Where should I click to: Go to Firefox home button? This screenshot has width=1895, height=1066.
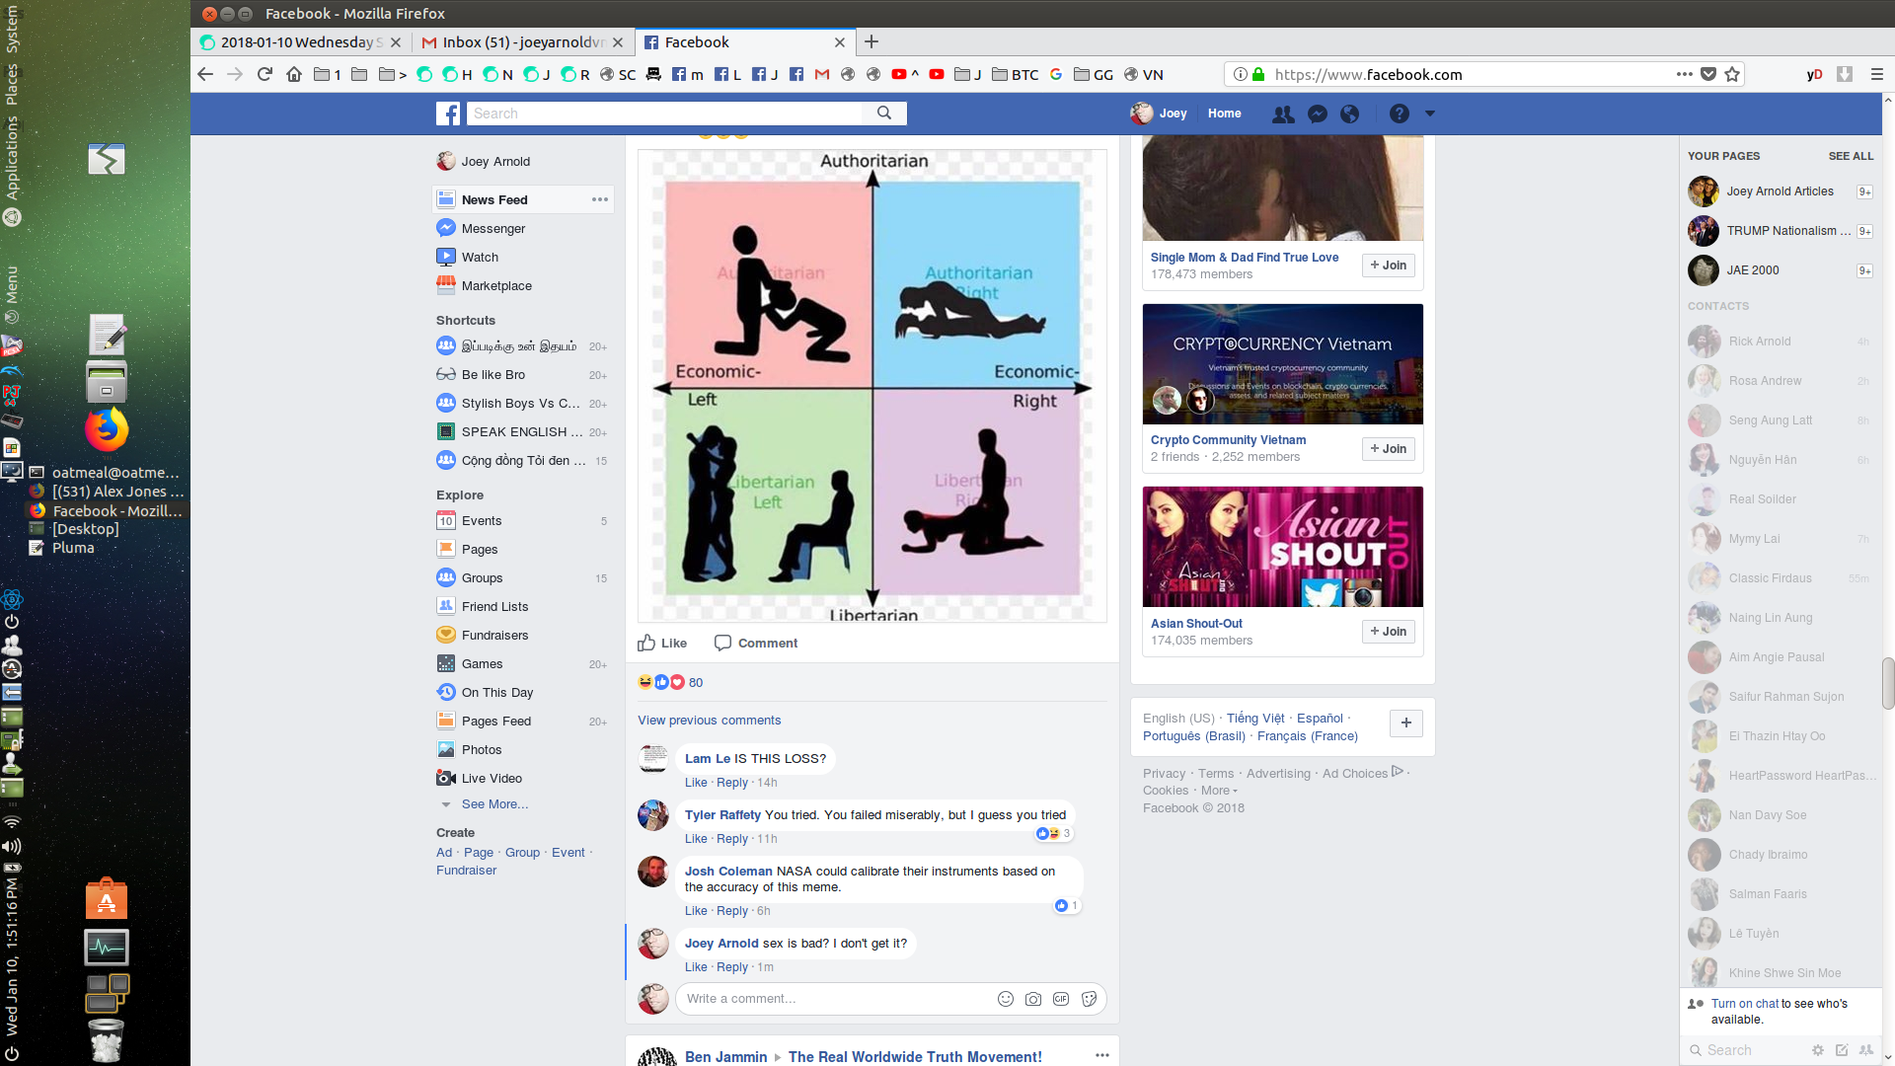coord(294,74)
